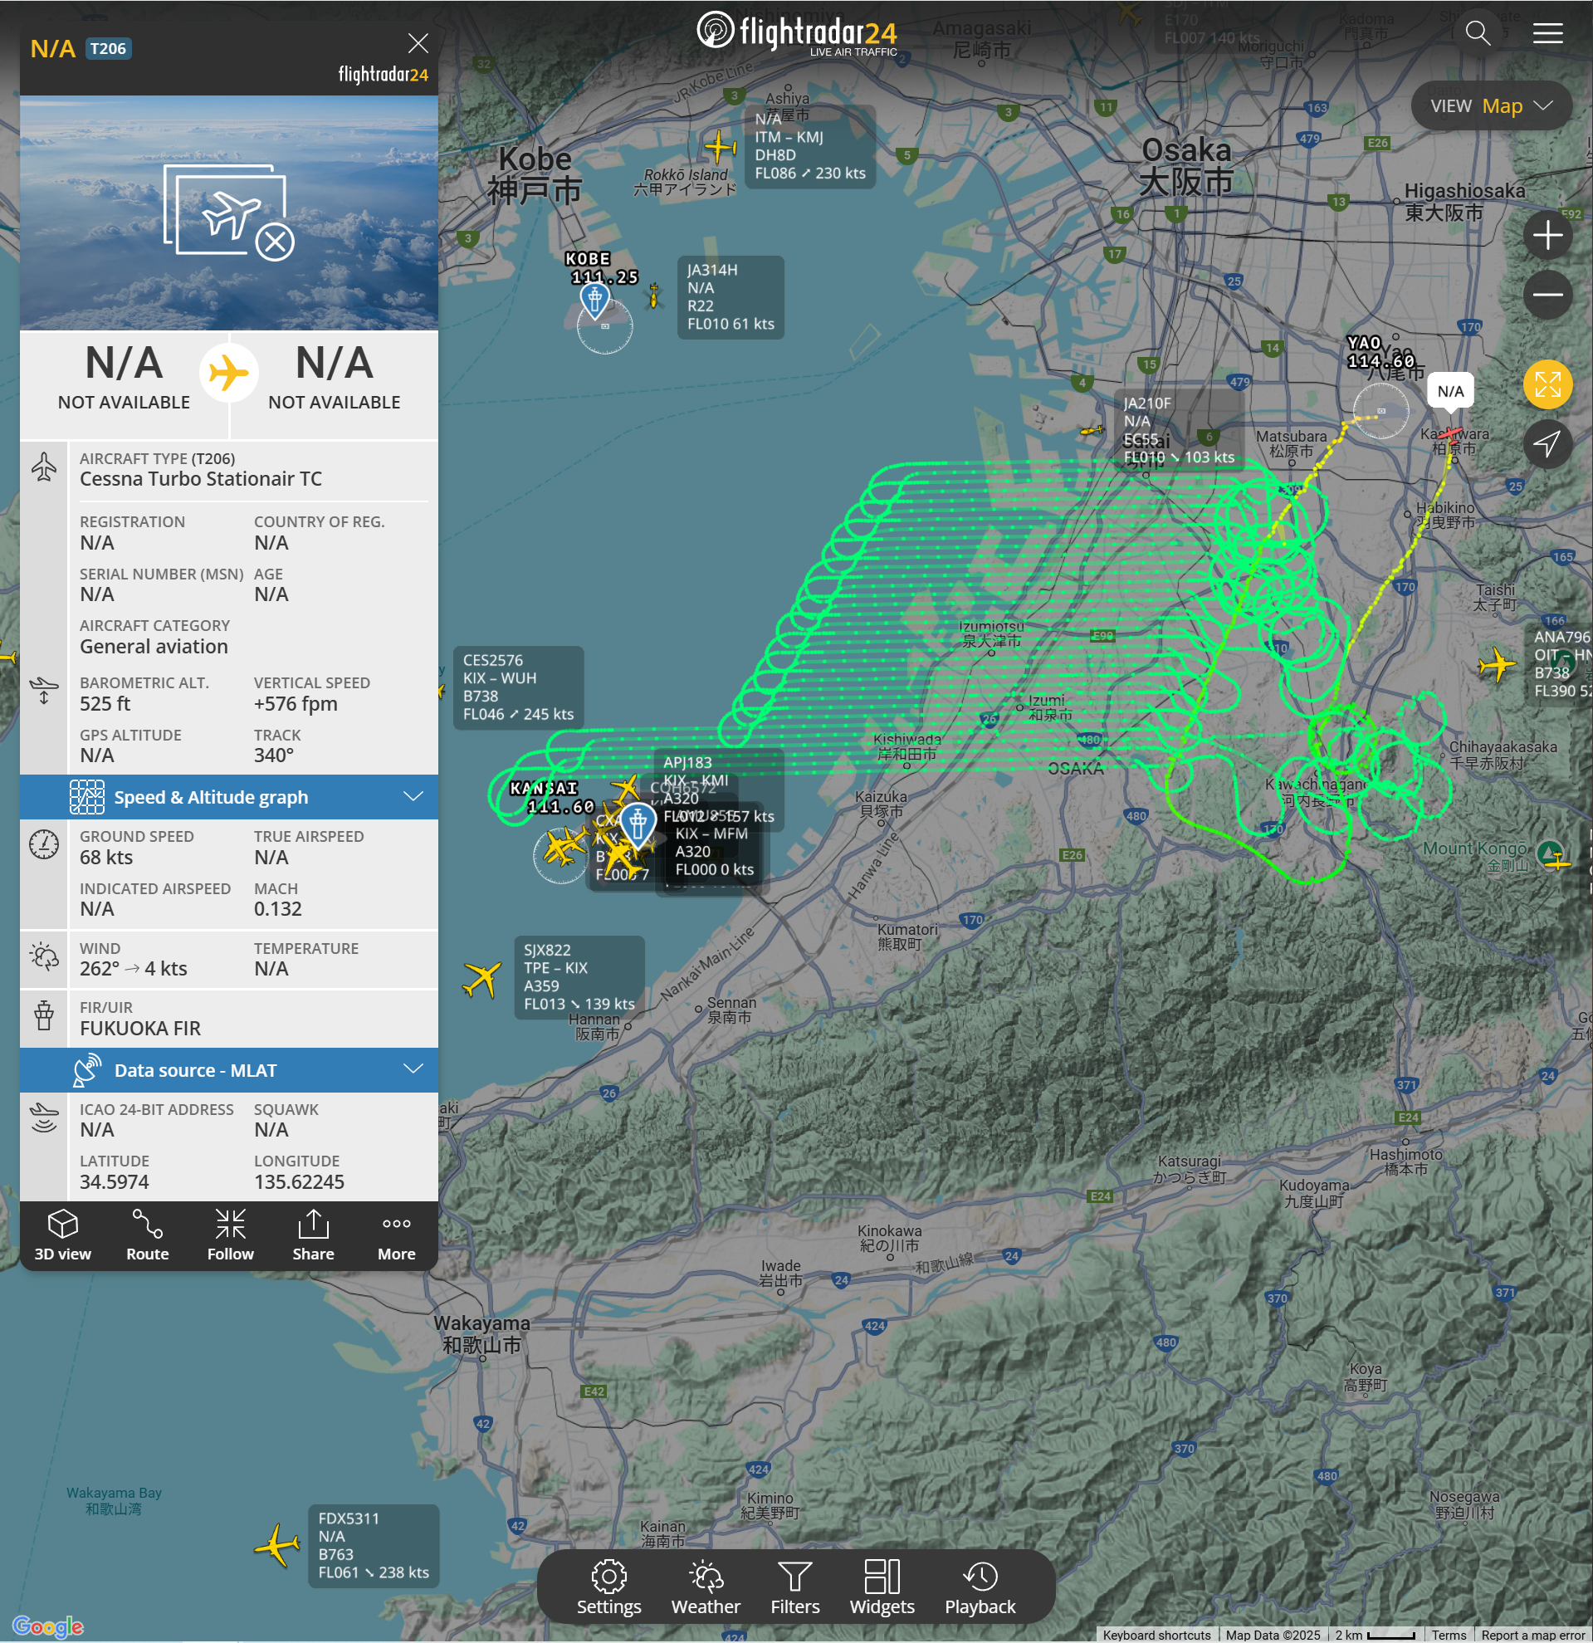Click the N/A callout above selected aircraft
The width and height of the screenshot is (1593, 1643).
pos(1450,392)
